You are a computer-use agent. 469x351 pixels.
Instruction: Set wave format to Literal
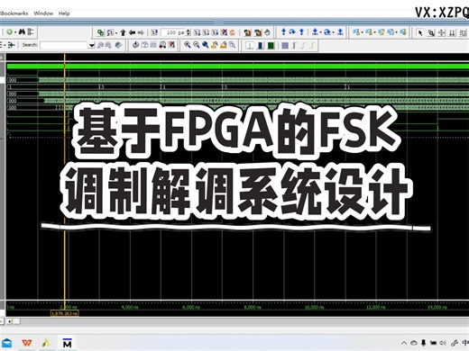[x=250, y=46]
